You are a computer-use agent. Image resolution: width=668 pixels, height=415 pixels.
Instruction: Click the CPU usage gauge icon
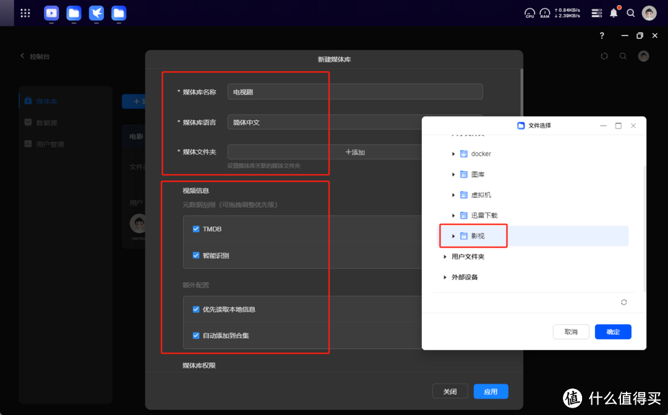click(x=529, y=12)
